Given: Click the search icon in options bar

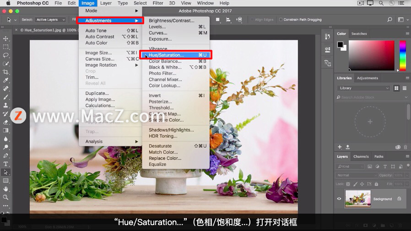Looking at the screenshot, I should pos(390,20).
